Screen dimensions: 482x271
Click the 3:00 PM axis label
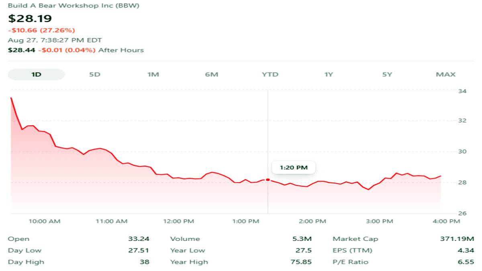tap(380, 221)
